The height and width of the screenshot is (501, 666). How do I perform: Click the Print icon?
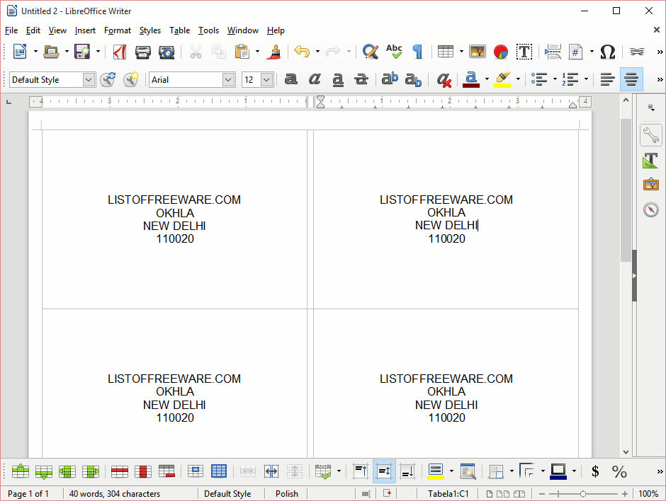tap(142, 52)
